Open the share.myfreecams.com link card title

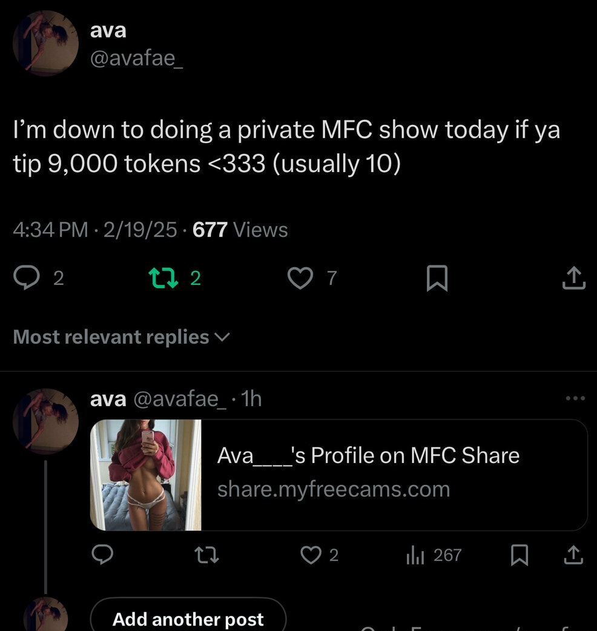tap(368, 456)
